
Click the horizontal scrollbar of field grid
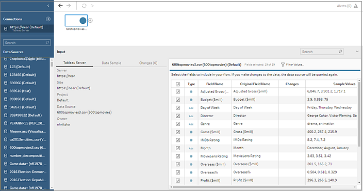pyautogui.click(x=252, y=187)
